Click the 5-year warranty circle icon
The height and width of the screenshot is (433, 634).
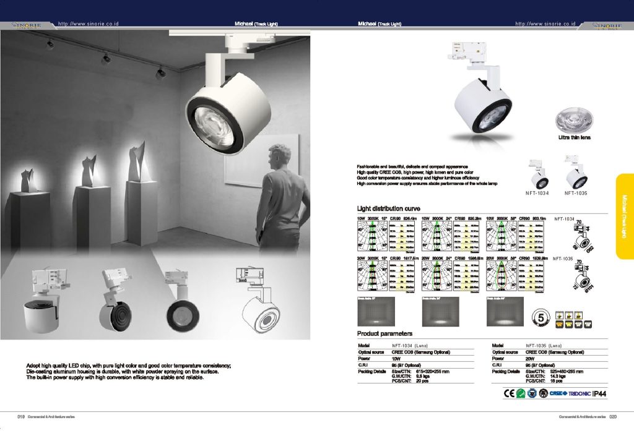click(540, 317)
